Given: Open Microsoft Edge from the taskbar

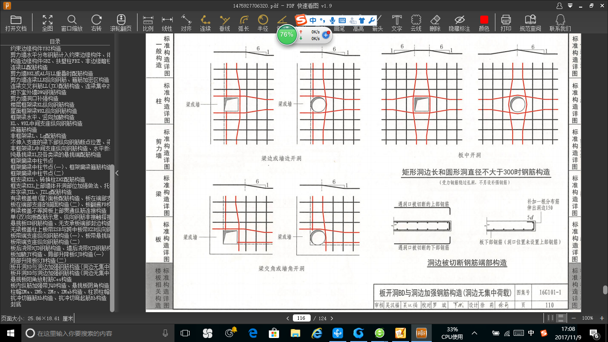Looking at the screenshot, I should pos(253,333).
